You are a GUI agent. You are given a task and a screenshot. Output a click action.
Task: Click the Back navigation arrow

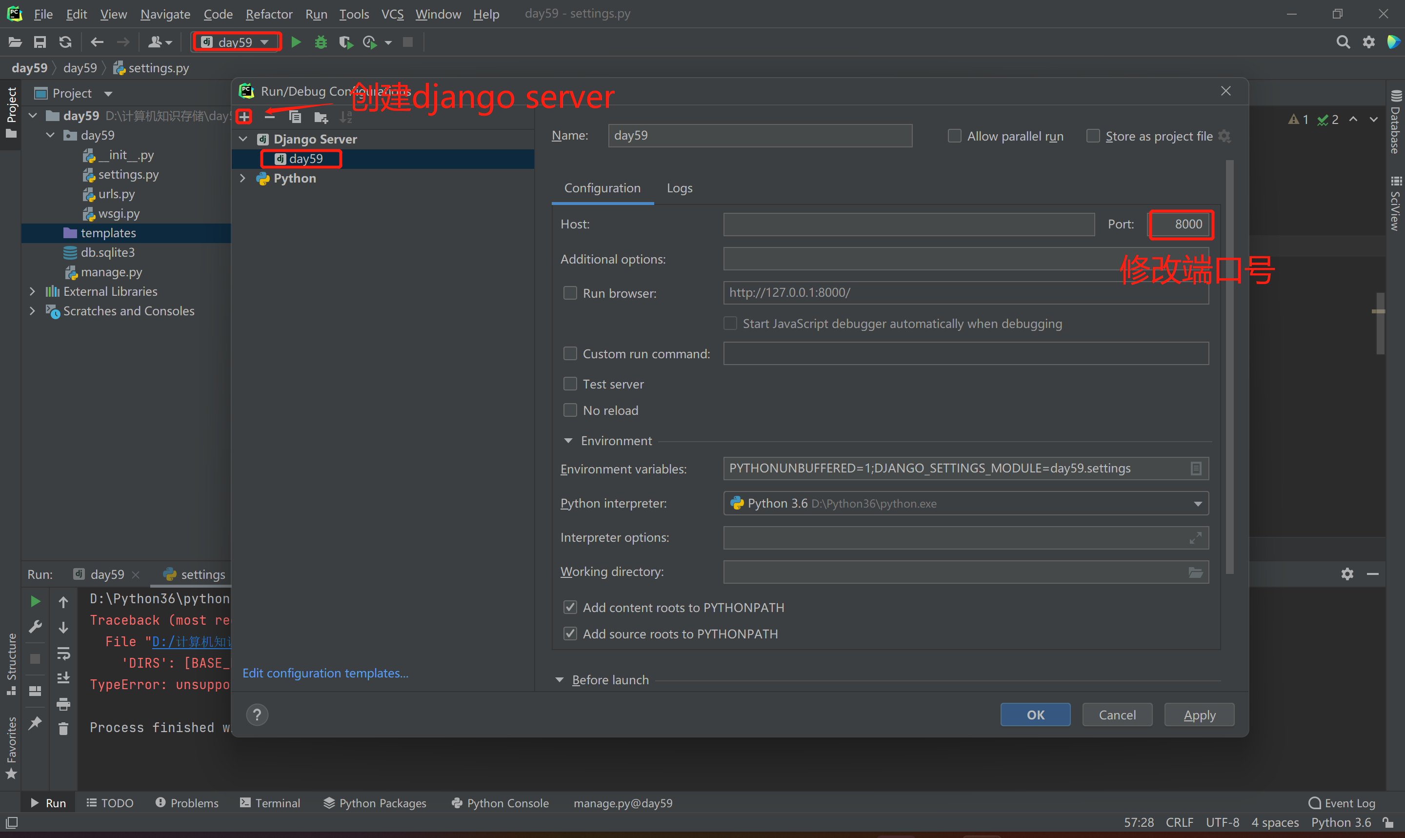pyautogui.click(x=97, y=42)
